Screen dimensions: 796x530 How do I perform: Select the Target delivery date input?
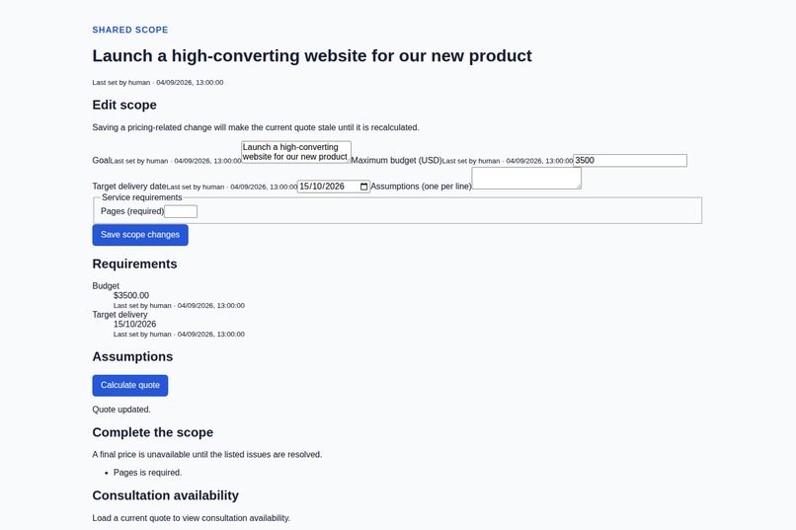334,187
